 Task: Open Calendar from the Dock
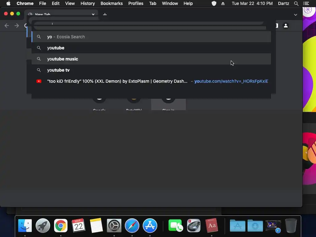click(x=78, y=226)
